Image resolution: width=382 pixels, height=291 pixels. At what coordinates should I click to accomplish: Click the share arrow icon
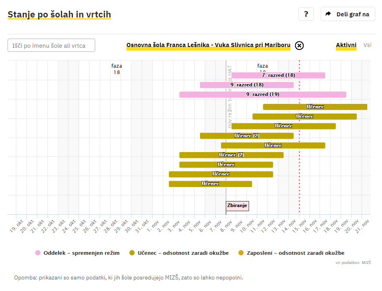coord(328,14)
